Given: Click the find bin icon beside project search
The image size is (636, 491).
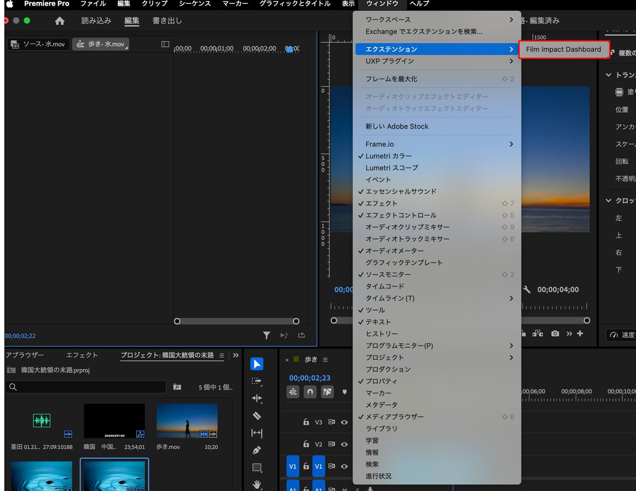Looking at the screenshot, I should (177, 387).
